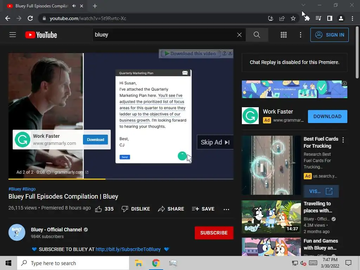The height and width of the screenshot is (270, 360).
Task: Open YouTube settings three-dot menu
Action: tap(300, 35)
